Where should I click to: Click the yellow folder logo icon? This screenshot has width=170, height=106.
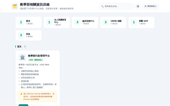tap(15, 6)
